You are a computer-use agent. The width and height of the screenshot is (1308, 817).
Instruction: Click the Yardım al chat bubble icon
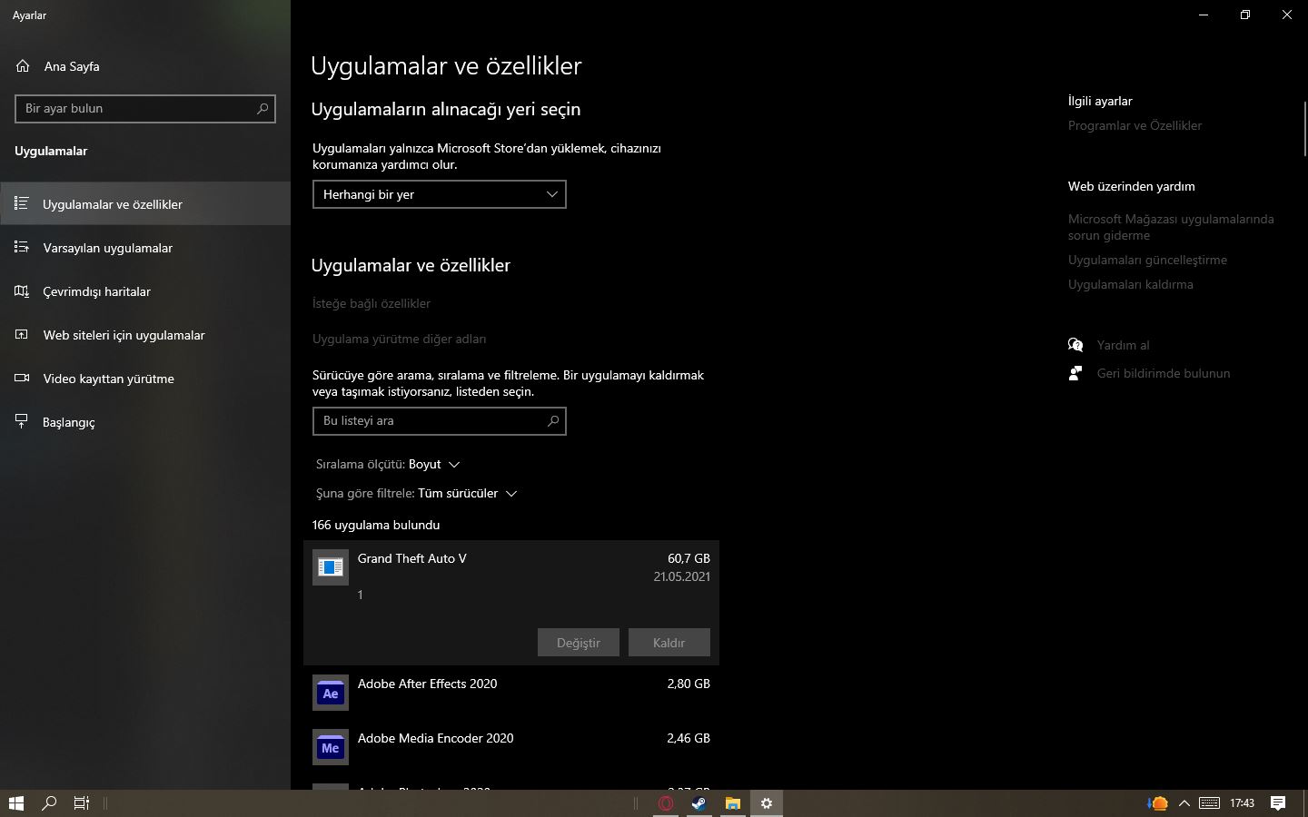[1075, 345]
